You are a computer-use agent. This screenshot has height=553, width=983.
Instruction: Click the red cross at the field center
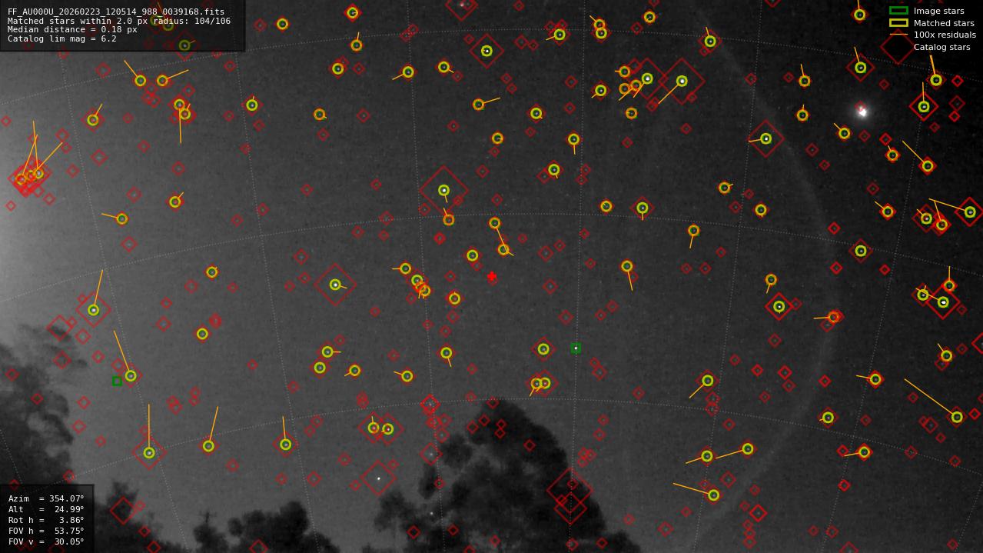492,276
